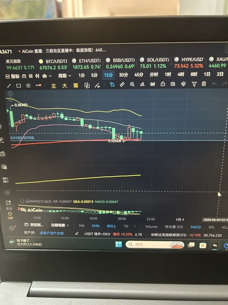The height and width of the screenshot is (305, 228).
Task: Expand more main indicators arrow after TD
Action: pos(135,226)
